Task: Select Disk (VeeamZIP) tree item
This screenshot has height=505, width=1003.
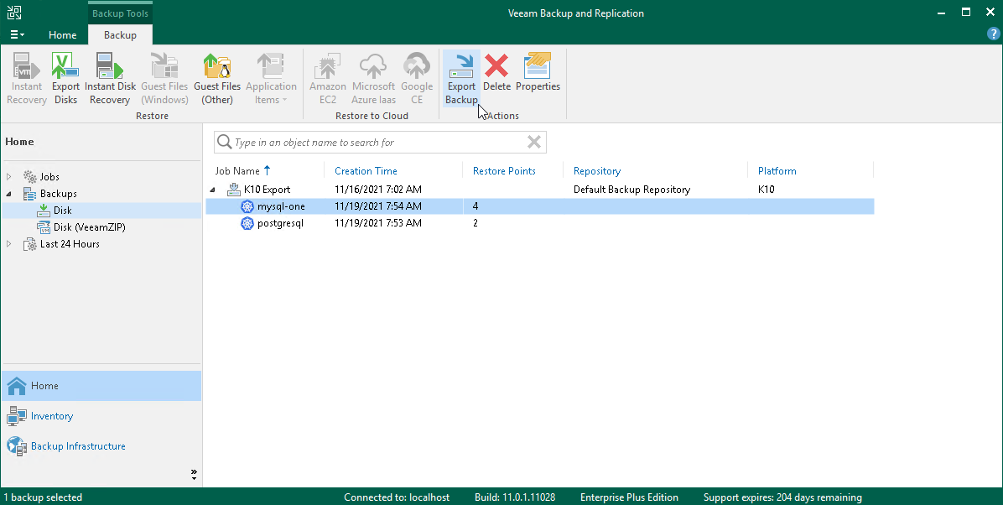Action: click(90, 227)
